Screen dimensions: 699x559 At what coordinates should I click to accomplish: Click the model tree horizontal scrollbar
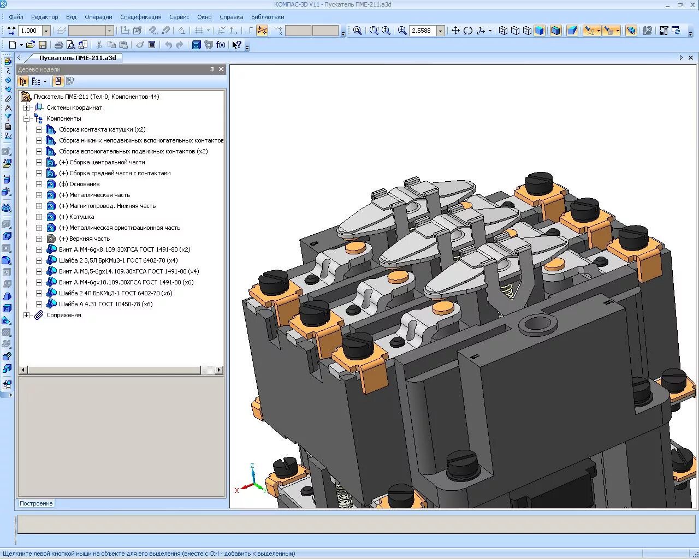coord(121,370)
